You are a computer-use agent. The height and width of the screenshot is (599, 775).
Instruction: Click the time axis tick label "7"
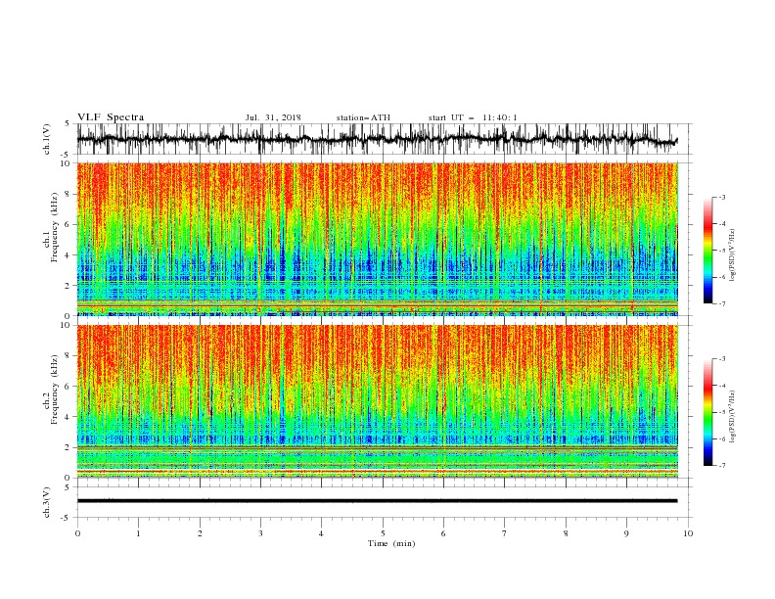point(505,533)
